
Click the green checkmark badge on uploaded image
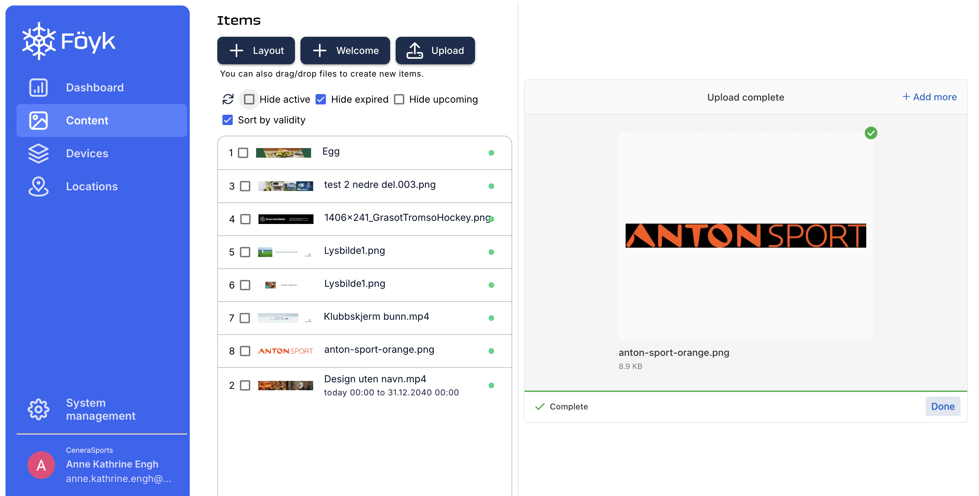point(871,133)
